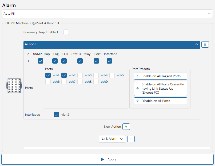Click the Apply button
Image resolution: width=215 pixels, height=166 pixels.
coord(108,159)
